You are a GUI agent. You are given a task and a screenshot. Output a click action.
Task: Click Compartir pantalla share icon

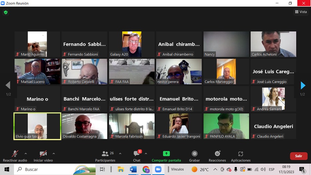coord(166,154)
